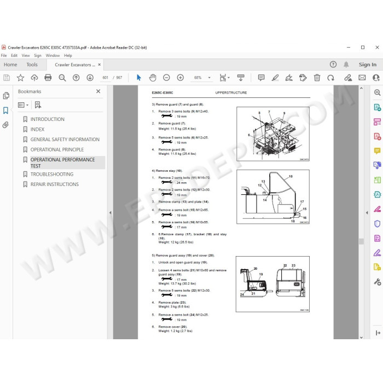Image resolution: width=383 pixels, height=383 pixels.
Task: Switch to the Home tab
Action: [x=10, y=65]
